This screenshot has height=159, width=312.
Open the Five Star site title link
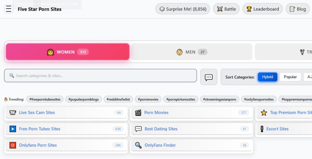(40, 9)
